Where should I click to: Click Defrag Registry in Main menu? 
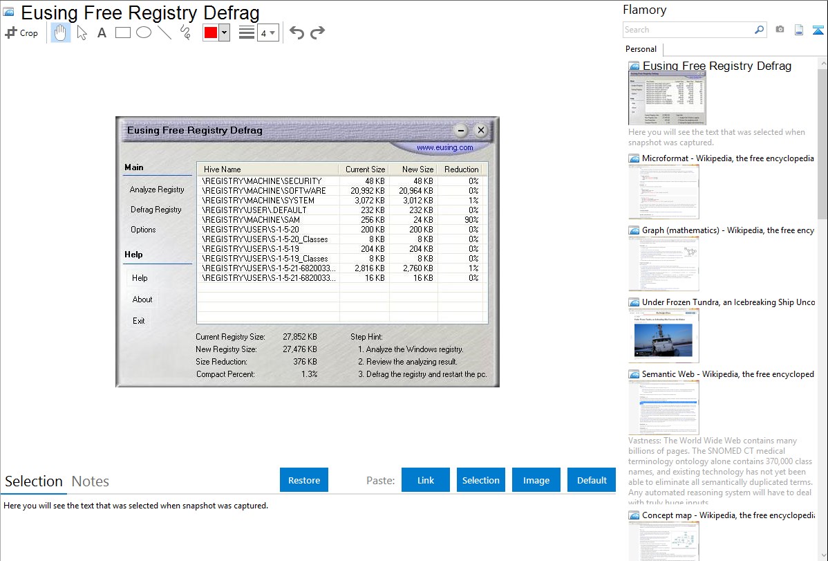(x=156, y=210)
